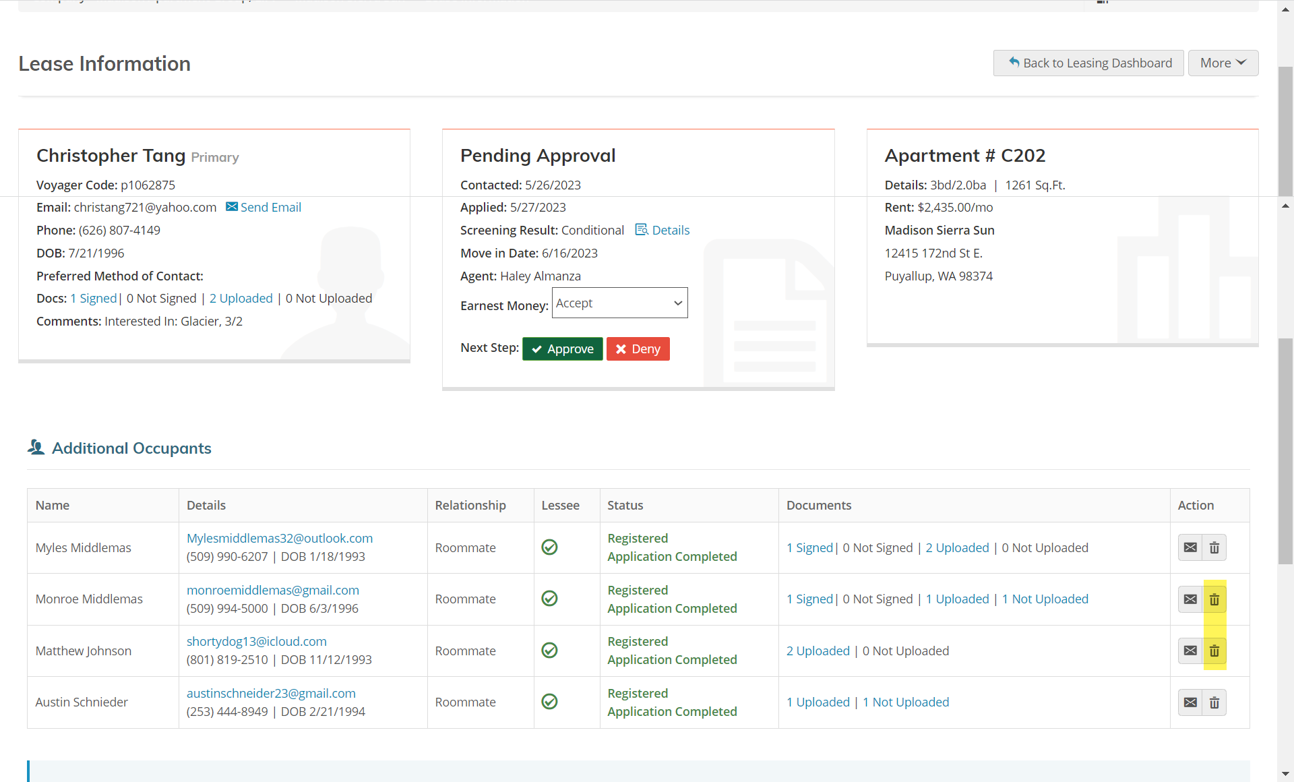Click lessee checkmark for Austin Schnieder
This screenshot has height=782, width=1294.
(549, 702)
